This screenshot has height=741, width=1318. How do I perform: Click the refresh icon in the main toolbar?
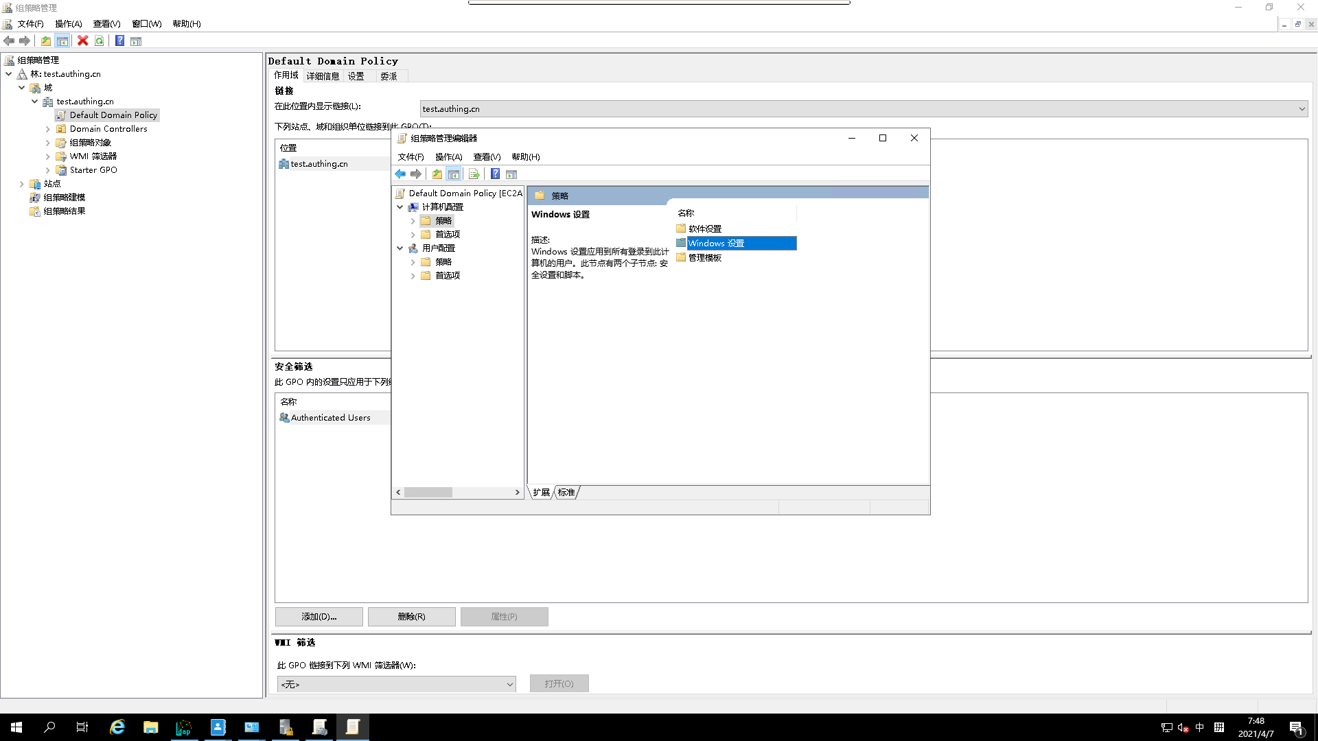(x=100, y=40)
